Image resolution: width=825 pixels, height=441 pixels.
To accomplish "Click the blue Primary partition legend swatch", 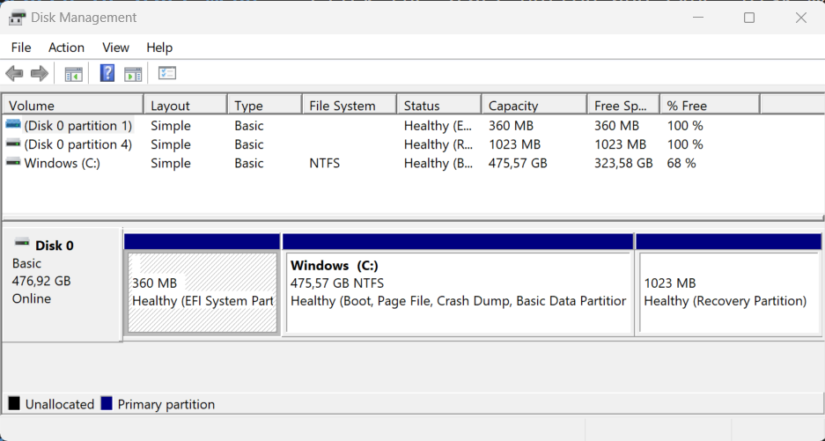I will [x=107, y=404].
